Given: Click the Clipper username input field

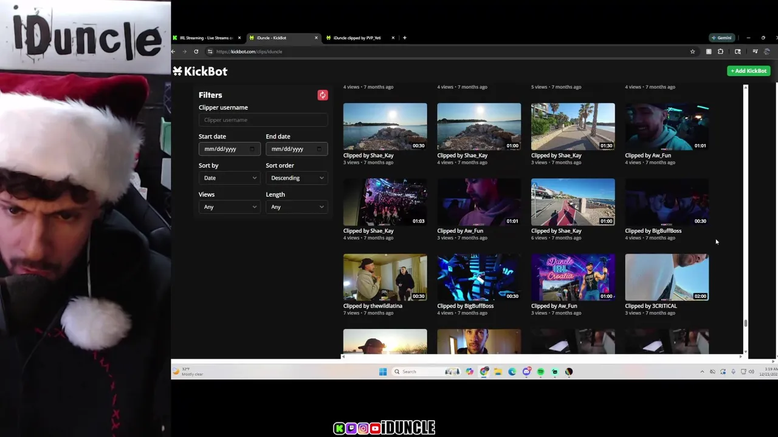Looking at the screenshot, I should pyautogui.click(x=263, y=120).
